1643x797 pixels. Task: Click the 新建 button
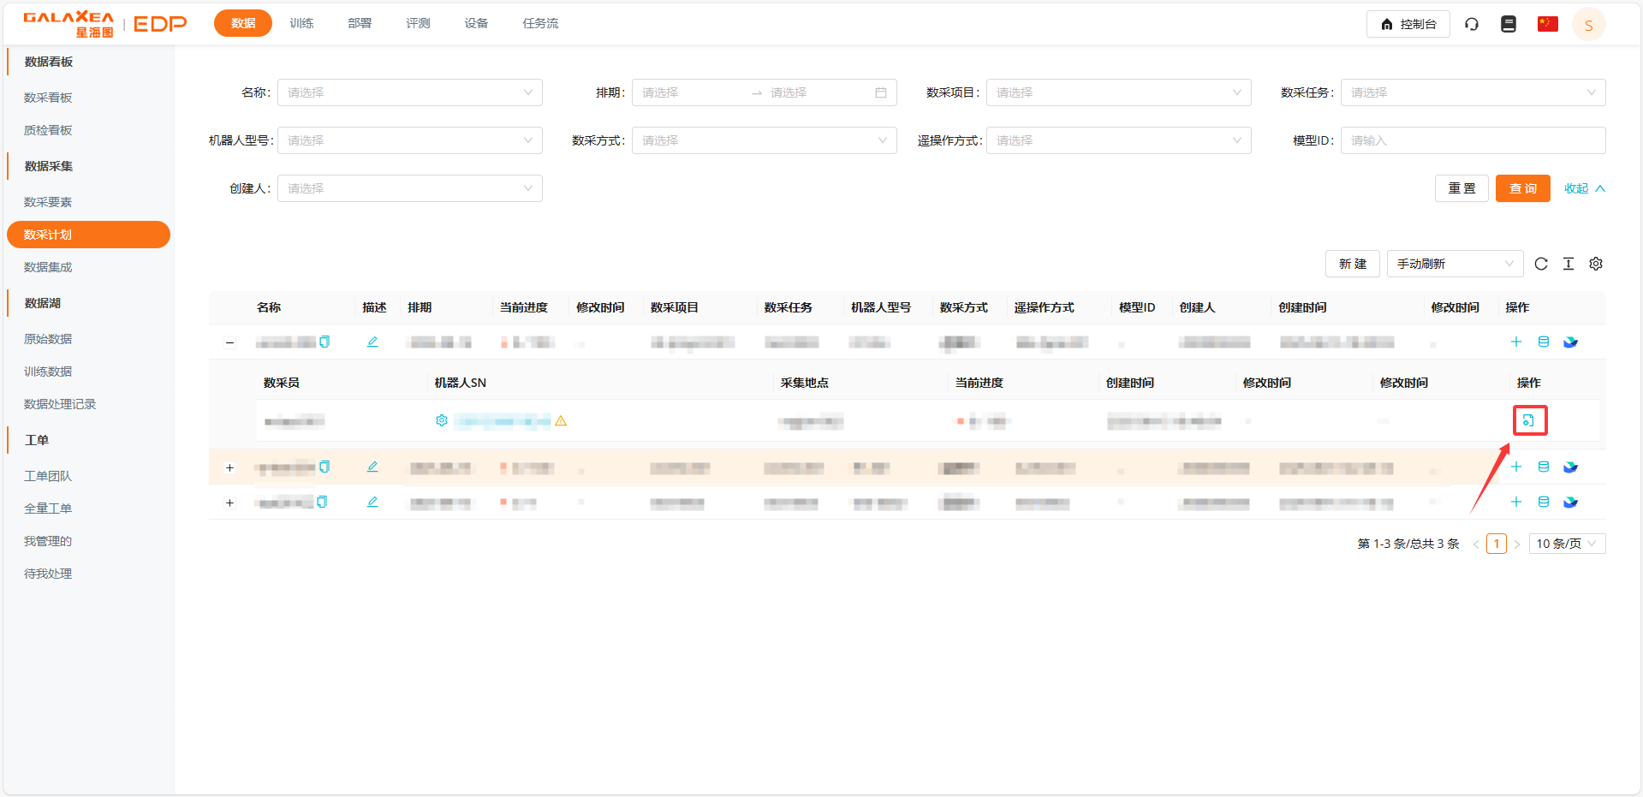[1352, 264]
